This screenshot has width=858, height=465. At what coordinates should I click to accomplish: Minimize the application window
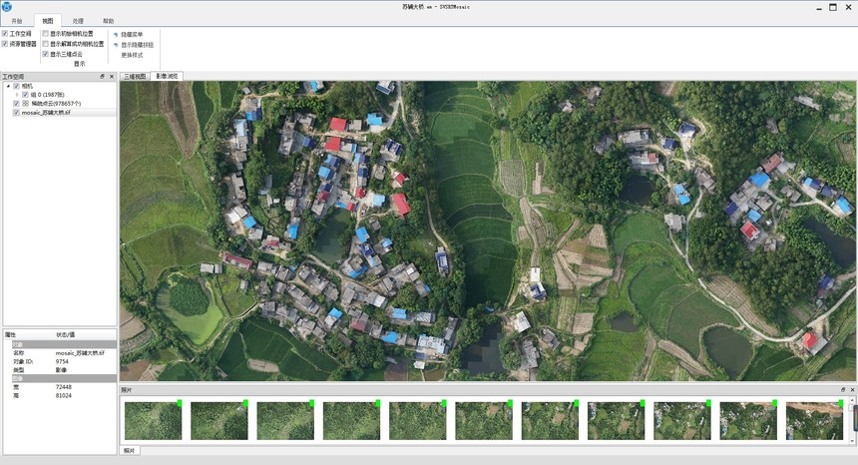819,8
